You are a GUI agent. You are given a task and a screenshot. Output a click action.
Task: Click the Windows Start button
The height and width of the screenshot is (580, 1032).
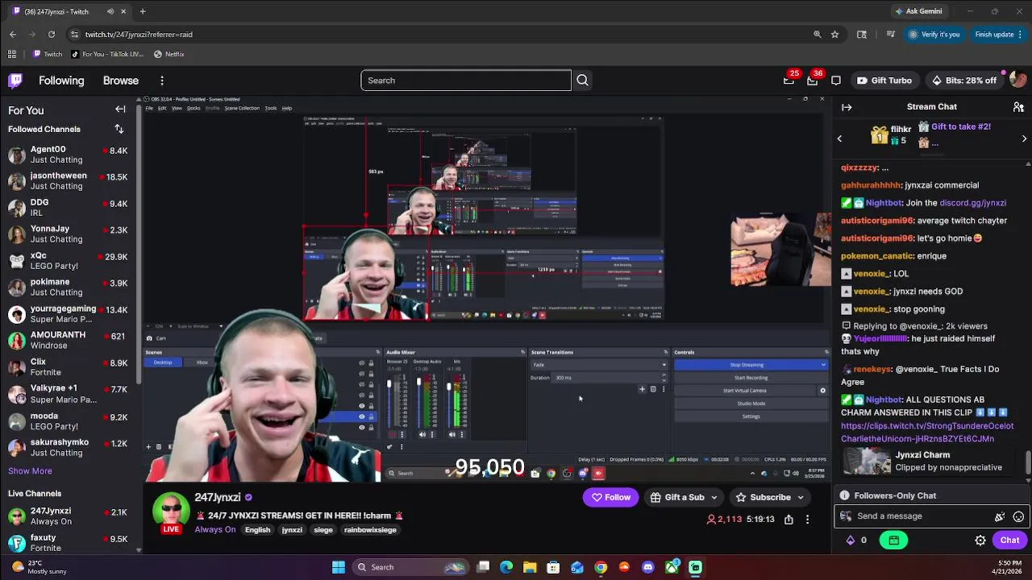point(339,567)
